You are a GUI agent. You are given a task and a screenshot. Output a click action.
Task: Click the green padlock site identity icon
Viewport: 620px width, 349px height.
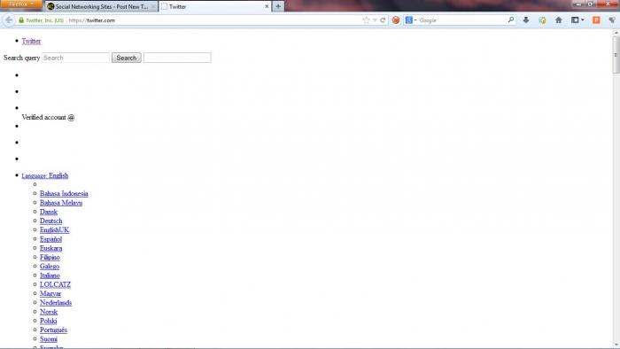21,20
